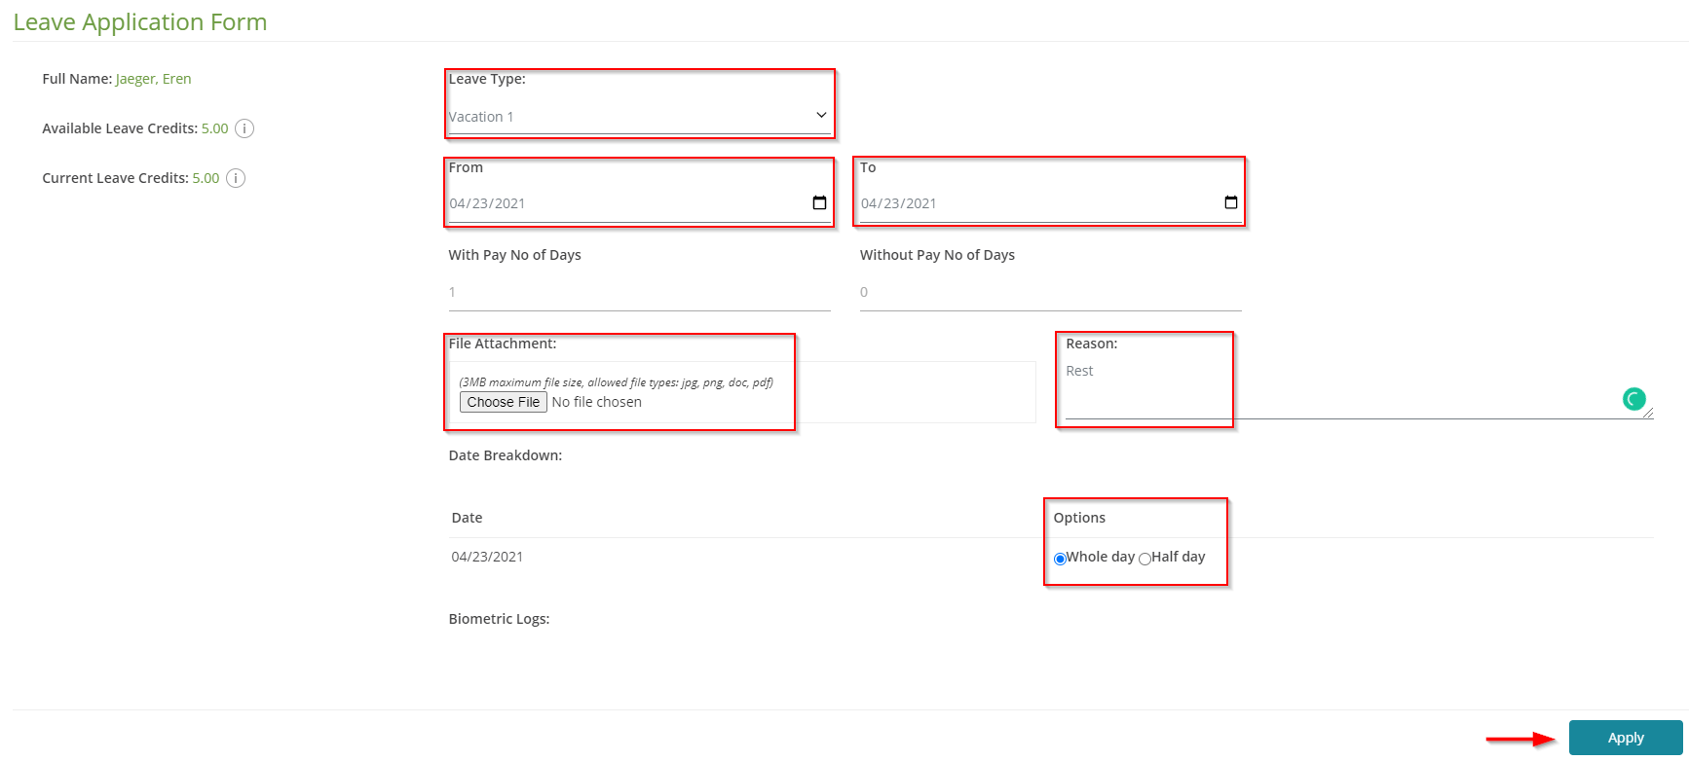Click the Biometric Logs label
This screenshot has height=761, width=1689.
pos(499,619)
